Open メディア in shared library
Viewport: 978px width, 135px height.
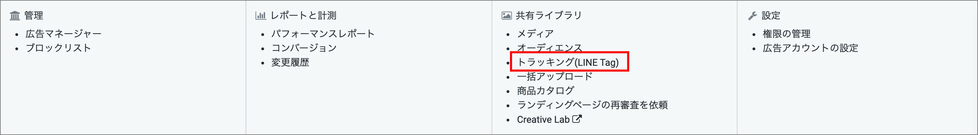tap(535, 34)
